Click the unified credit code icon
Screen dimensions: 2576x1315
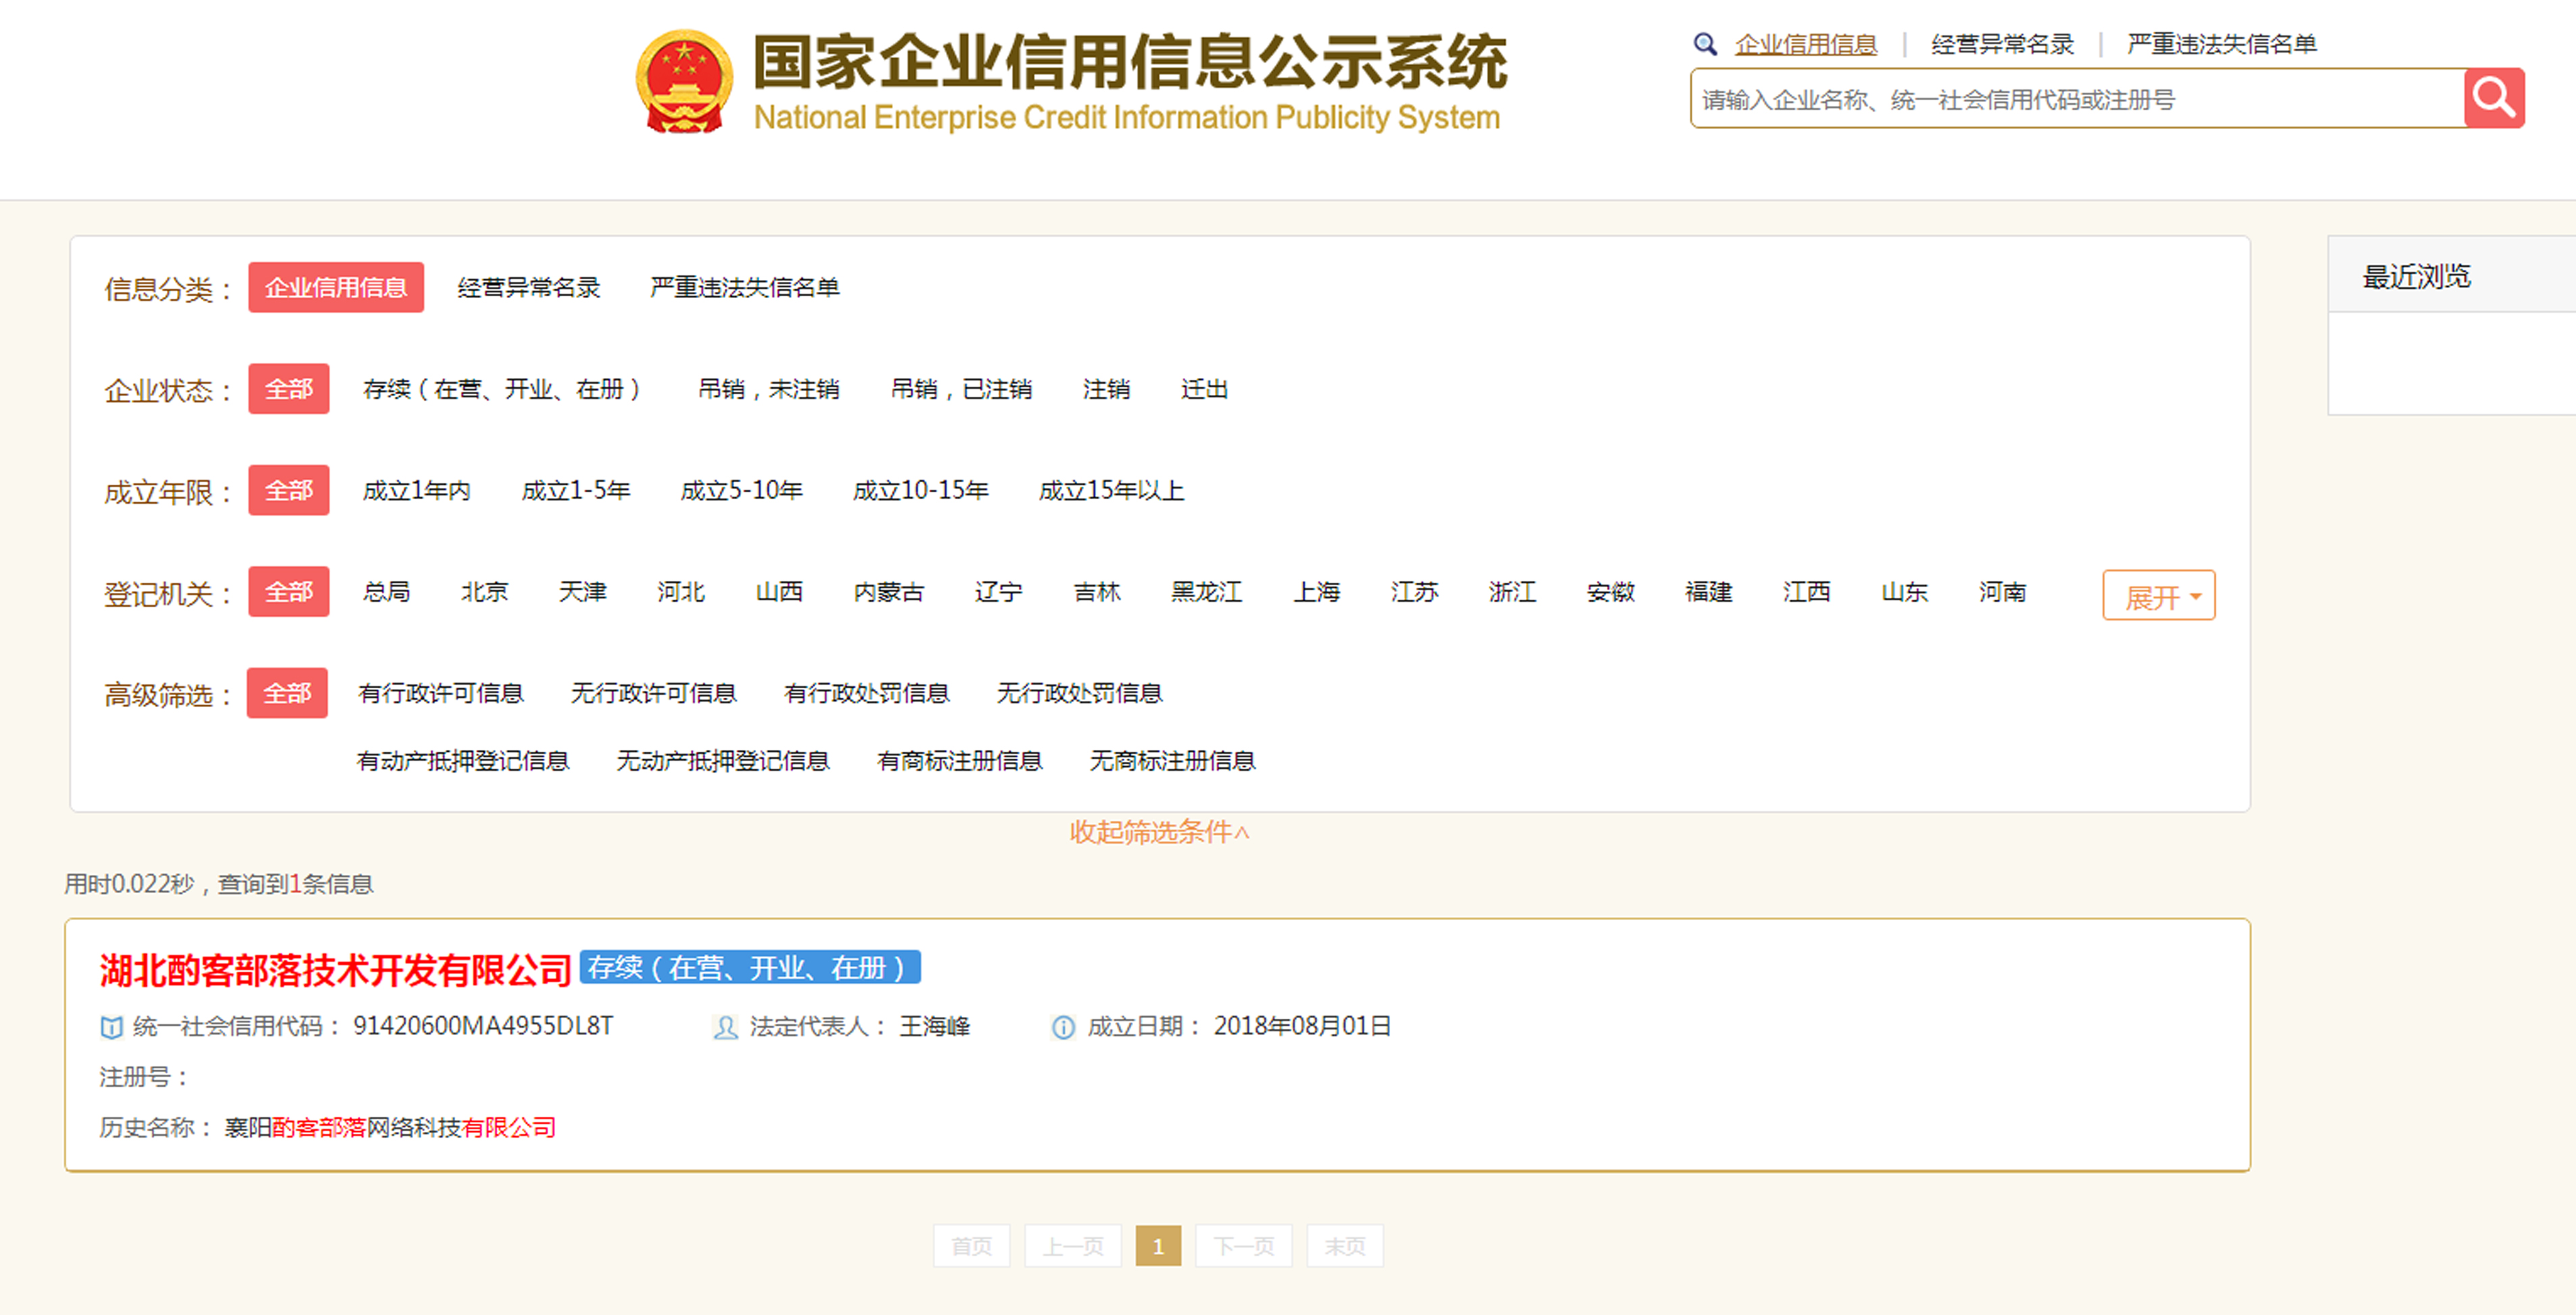coord(111,1027)
